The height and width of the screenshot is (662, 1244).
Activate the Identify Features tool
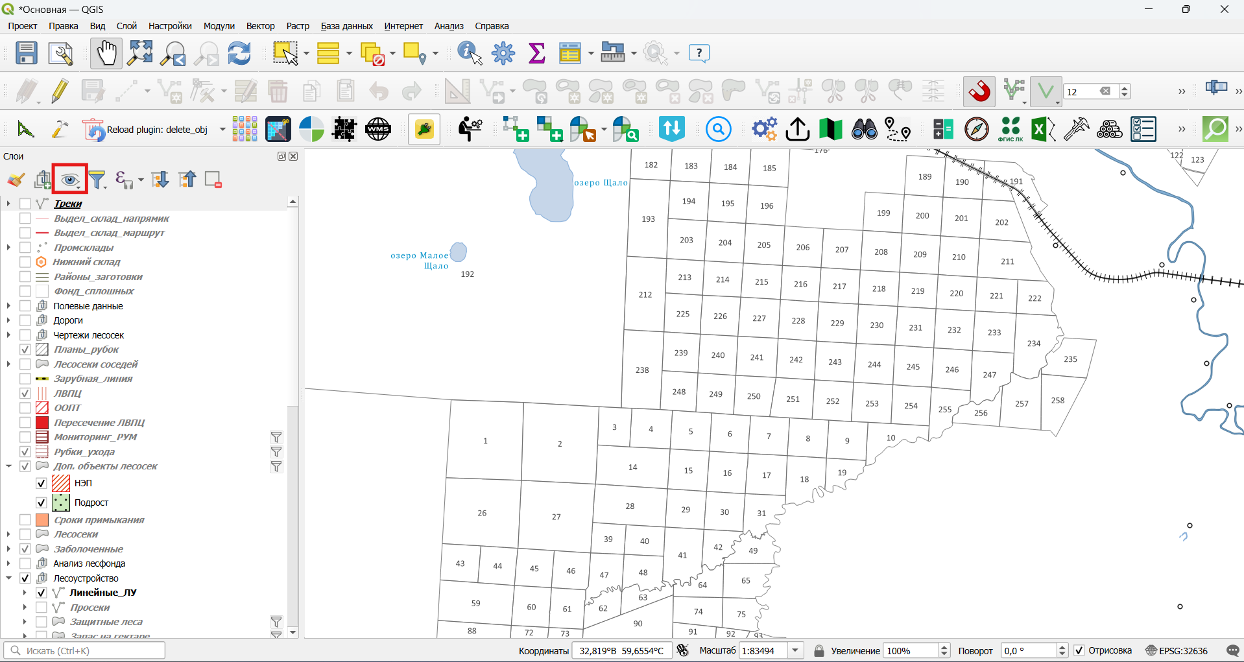470,53
